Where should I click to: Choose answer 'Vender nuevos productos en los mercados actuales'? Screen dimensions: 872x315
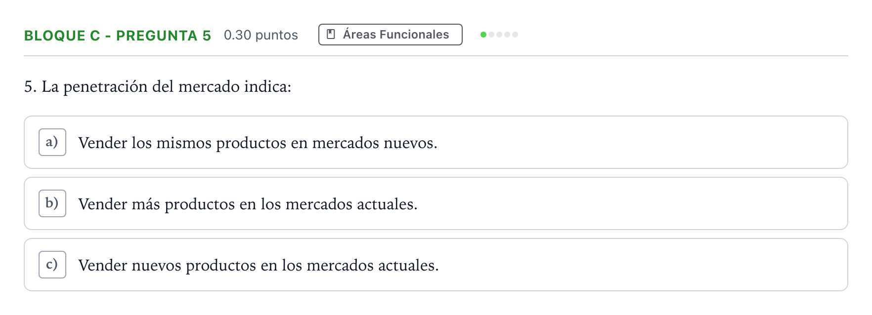point(259,265)
